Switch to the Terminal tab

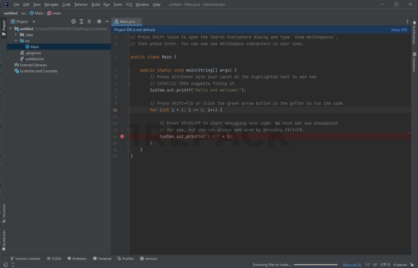tap(102, 258)
